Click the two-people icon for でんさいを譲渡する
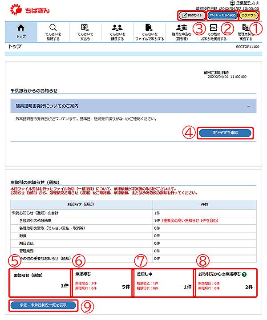Viewport: 267px width, 320px height. tap(117, 28)
